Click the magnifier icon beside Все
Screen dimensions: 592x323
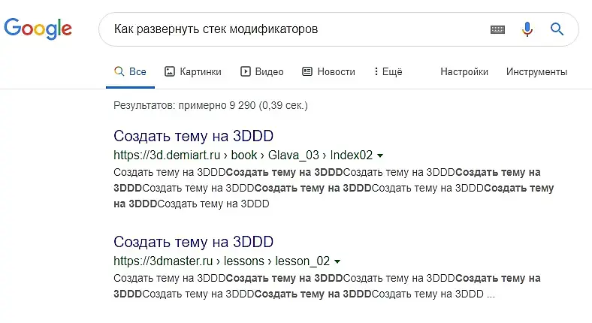click(x=119, y=71)
